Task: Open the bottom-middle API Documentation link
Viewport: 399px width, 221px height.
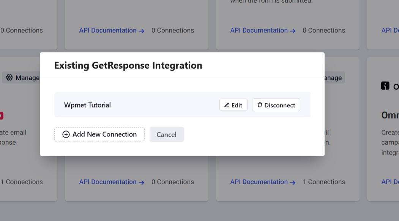Action: (x=108, y=182)
